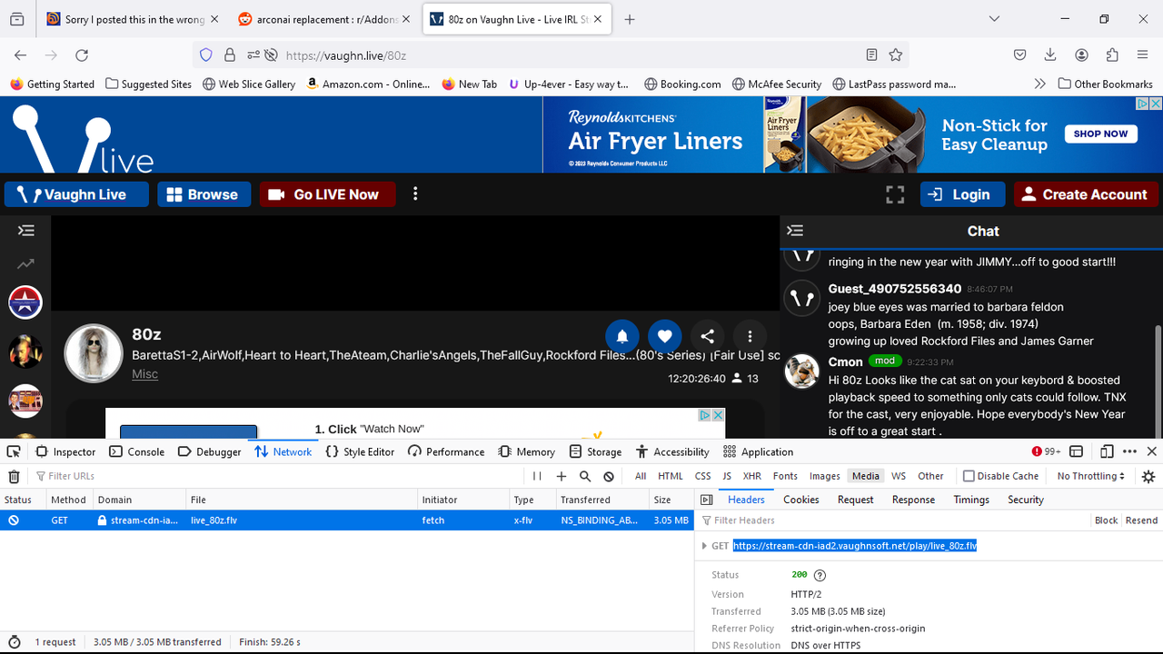Toggle the WS filter button
Image resolution: width=1163 pixels, height=654 pixels.
899,476
